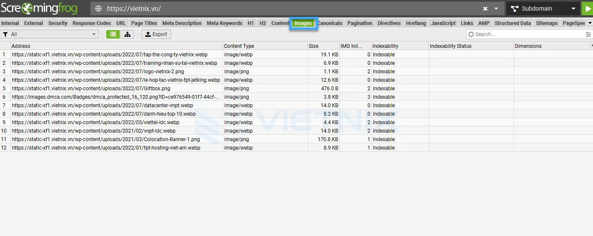Show more tabs via overflow arrow

click(x=589, y=23)
